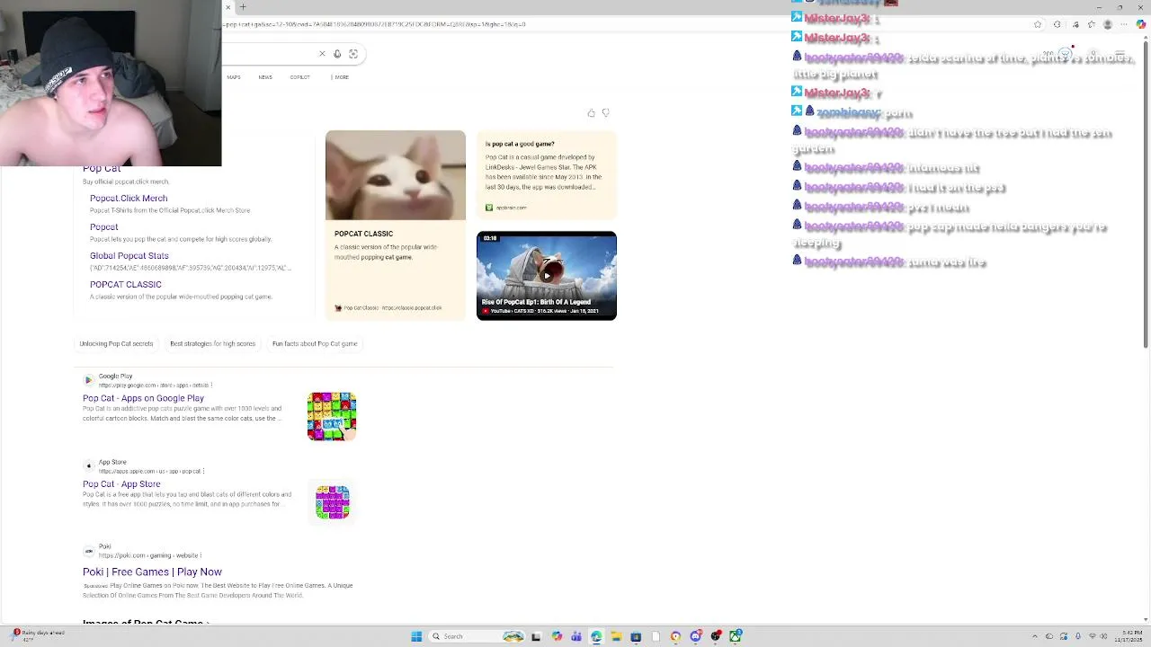Open Chrome from taskbar
The height and width of the screenshot is (647, 1151).
coord(675,636)
